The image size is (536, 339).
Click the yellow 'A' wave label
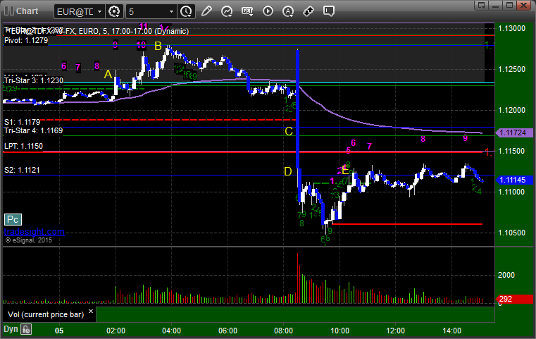108,74
